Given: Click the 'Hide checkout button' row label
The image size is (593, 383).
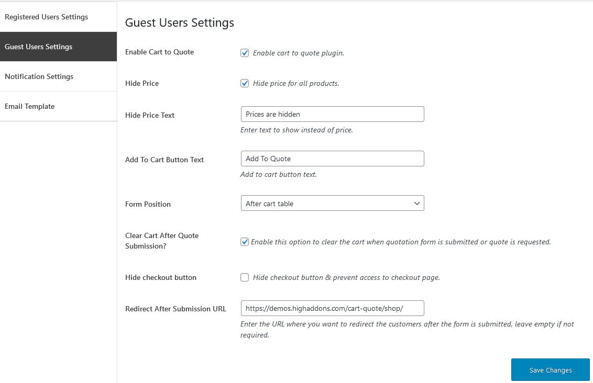Looking at the screenshot, I should pyautogui.click(x=161, y=277).
